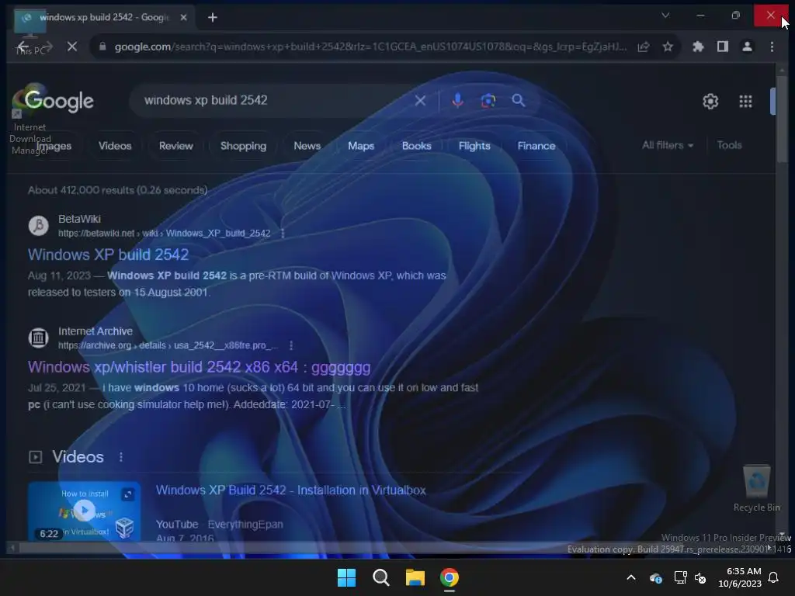Expand the video thumbnail preview

(x=128, y=494)
